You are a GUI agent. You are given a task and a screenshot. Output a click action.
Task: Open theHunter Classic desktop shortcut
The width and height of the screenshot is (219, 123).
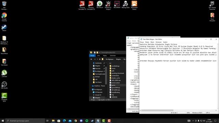pos(134,5)
